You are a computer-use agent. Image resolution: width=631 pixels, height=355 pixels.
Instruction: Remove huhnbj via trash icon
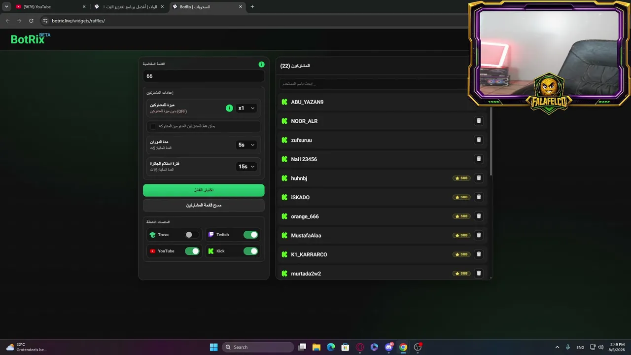(x=478, y=178)
